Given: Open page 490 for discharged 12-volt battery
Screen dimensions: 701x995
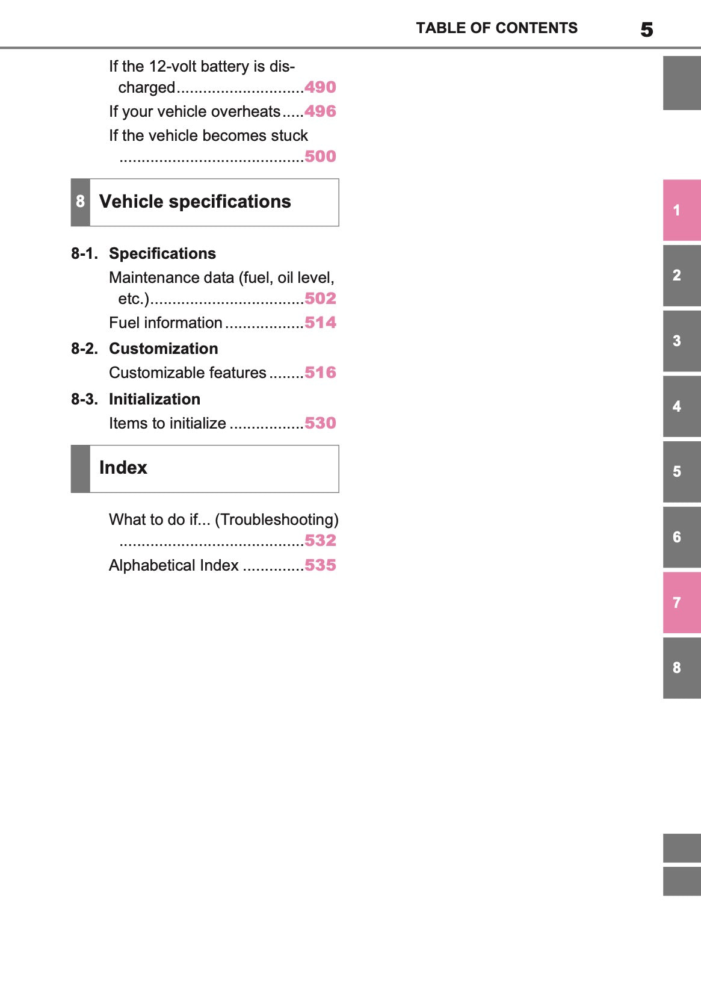Looking at the screenshot, I should (x=320, y=87).
